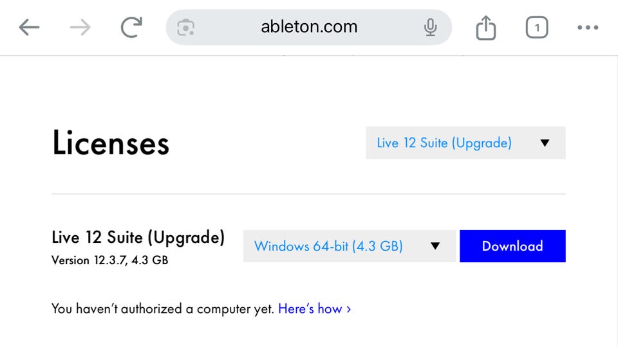Screen dimensions: 618x347
Task: Click the forward navigation arrow
Action: 80,27
